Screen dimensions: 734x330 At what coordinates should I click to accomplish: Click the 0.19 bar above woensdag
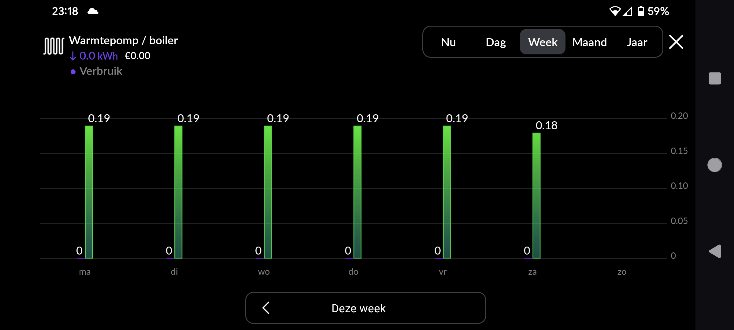268,189
